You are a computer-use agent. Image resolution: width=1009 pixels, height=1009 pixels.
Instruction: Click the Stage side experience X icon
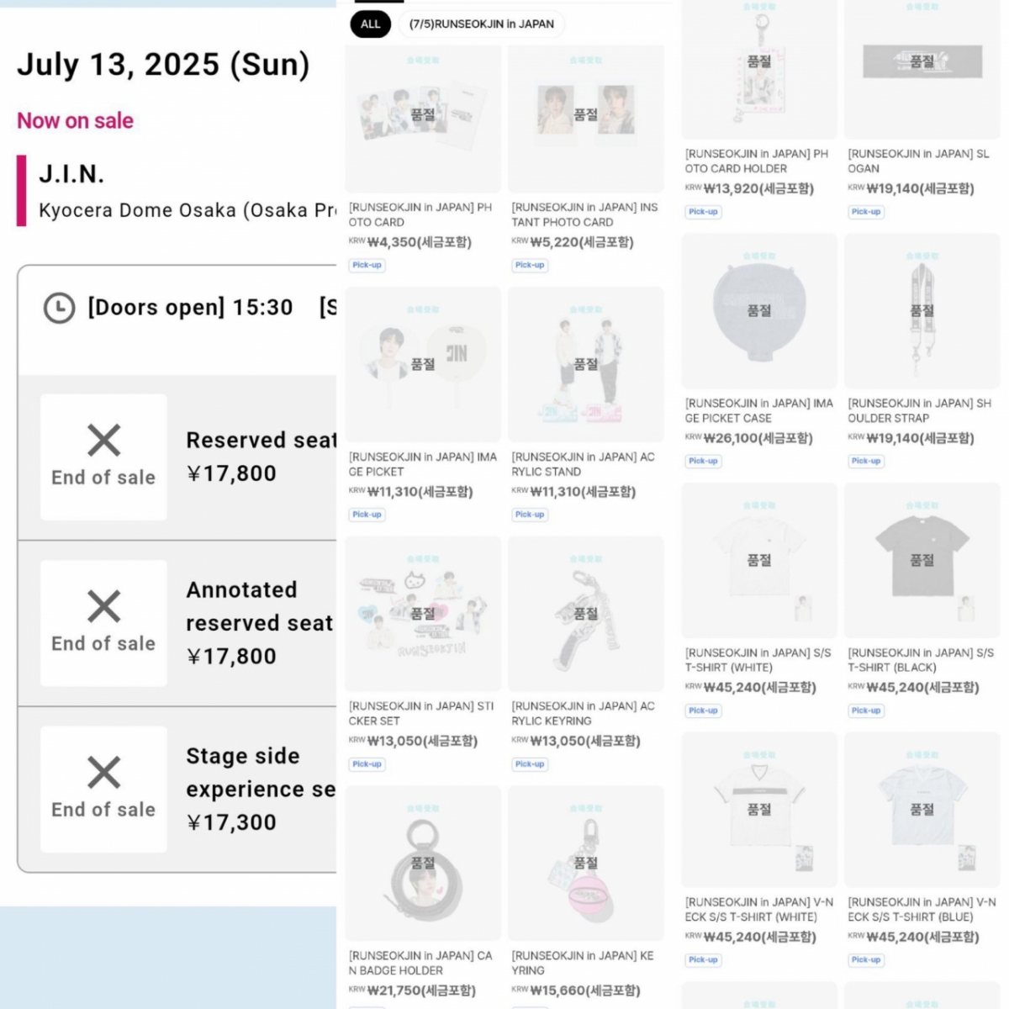click(103, 773)
